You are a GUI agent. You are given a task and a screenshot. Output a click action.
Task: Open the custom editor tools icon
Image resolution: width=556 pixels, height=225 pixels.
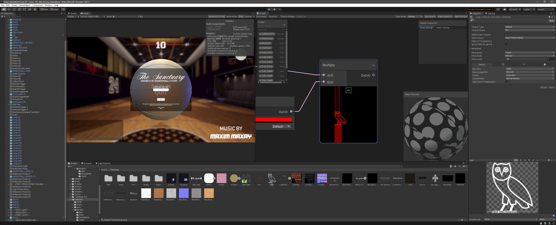click(x=35, y=9)
